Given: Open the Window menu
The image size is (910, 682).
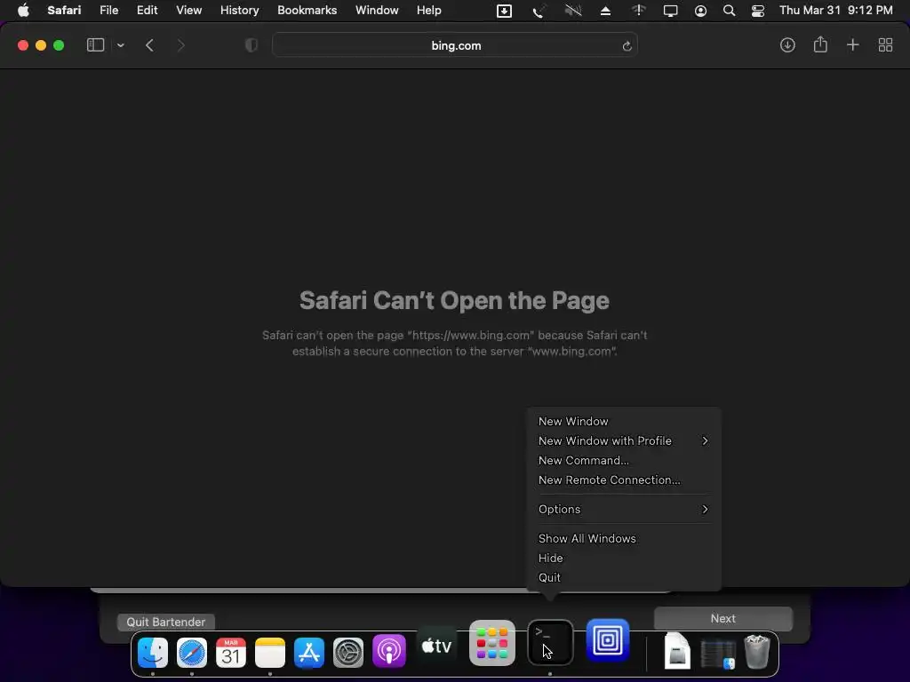Looking at the screenshot, I should [377, 11].
